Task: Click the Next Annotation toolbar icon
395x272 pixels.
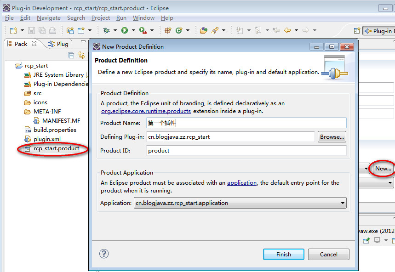Action: pyautogui.click(x=240, y=30)
